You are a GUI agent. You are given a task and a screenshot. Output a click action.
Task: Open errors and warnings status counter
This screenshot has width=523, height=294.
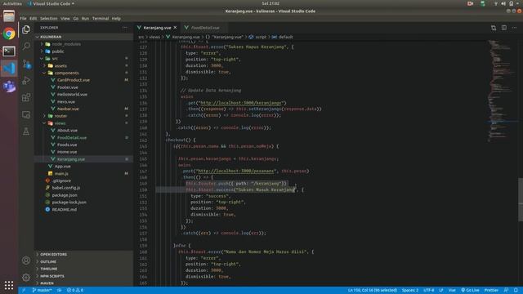coord(75,291)
